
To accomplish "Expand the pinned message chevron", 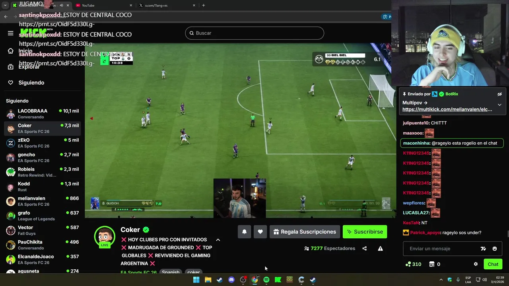I will pyautogui.click(x=499, y=105).
